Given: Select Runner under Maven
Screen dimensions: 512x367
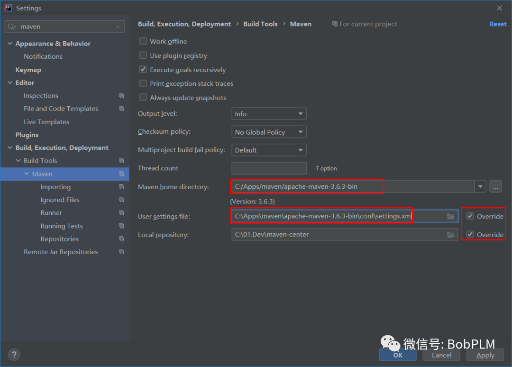Looking at the screenshot, I should [x=51, y=213].
